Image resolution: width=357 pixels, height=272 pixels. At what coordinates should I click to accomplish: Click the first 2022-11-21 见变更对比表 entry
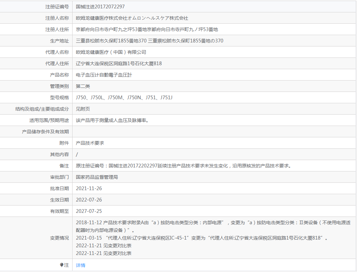104,246
